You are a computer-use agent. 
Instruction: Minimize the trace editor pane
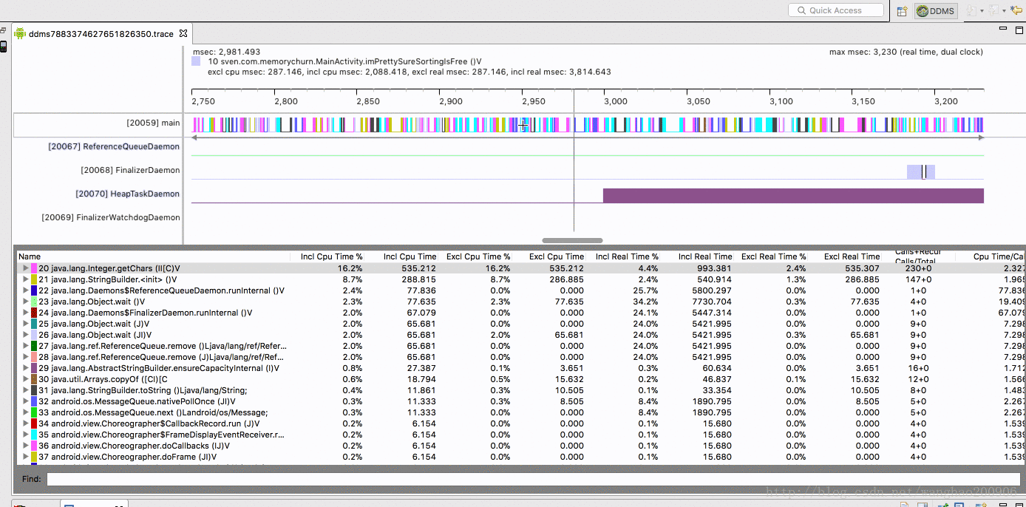coord(1002,30)
